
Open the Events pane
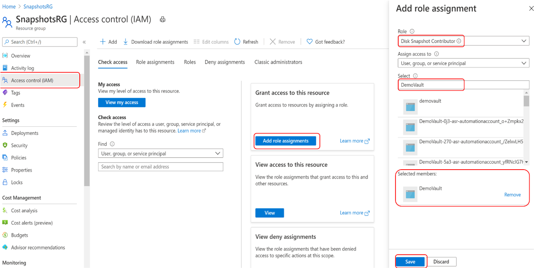click(x=20, y=105)
